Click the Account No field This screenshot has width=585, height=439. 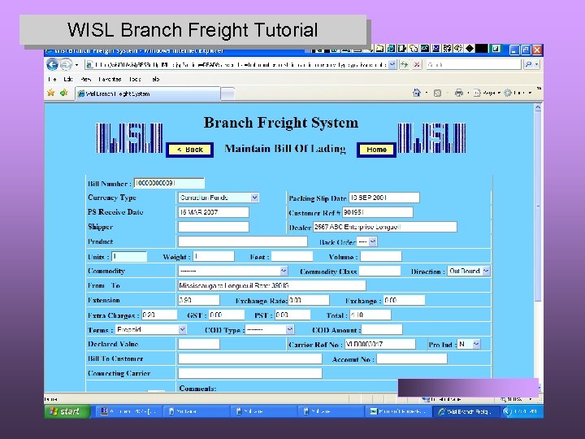point(411,359)
